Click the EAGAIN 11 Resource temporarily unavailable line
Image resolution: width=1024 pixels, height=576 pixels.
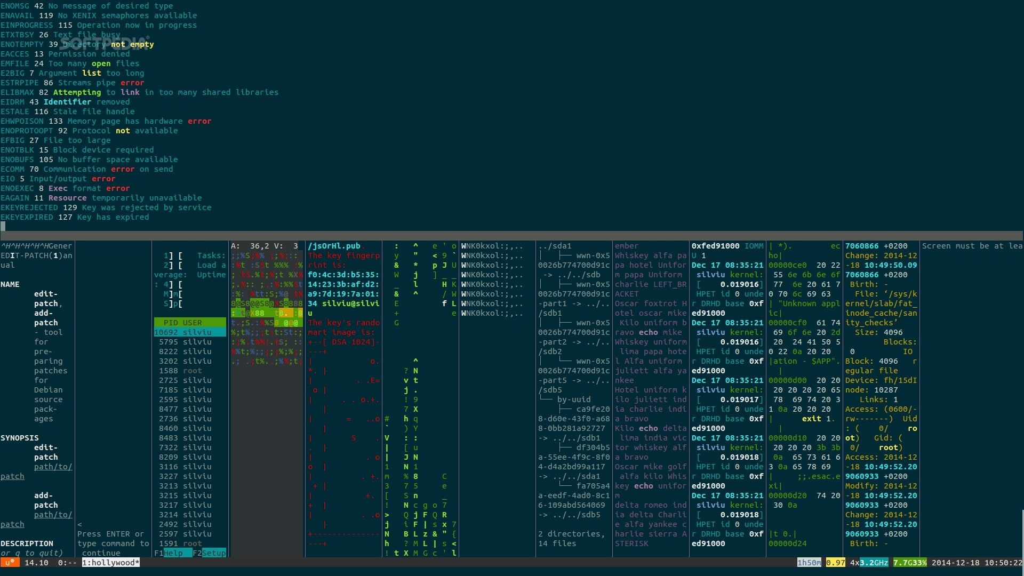[x=101, y=198]
